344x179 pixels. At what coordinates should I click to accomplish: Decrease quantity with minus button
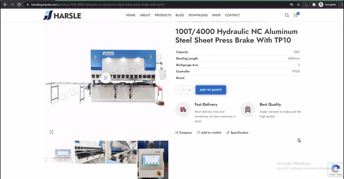tap(178, 90)
